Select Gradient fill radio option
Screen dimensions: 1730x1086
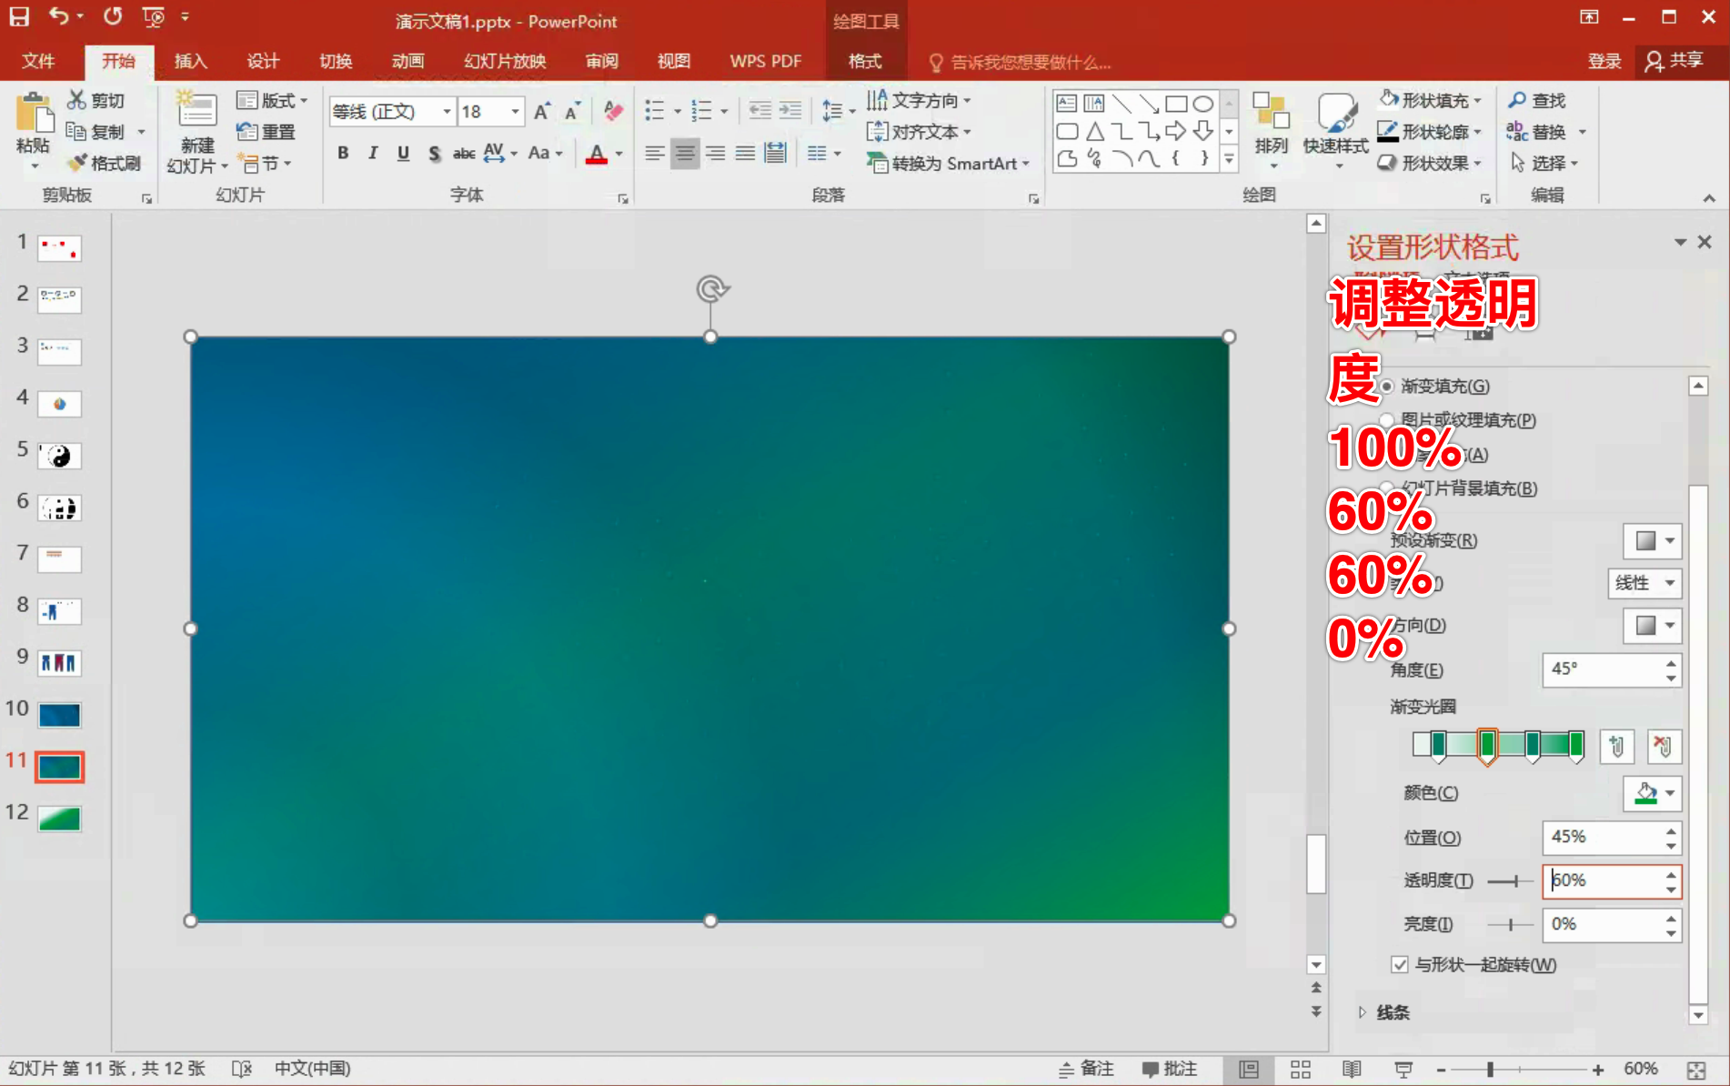click(1387, 387)
